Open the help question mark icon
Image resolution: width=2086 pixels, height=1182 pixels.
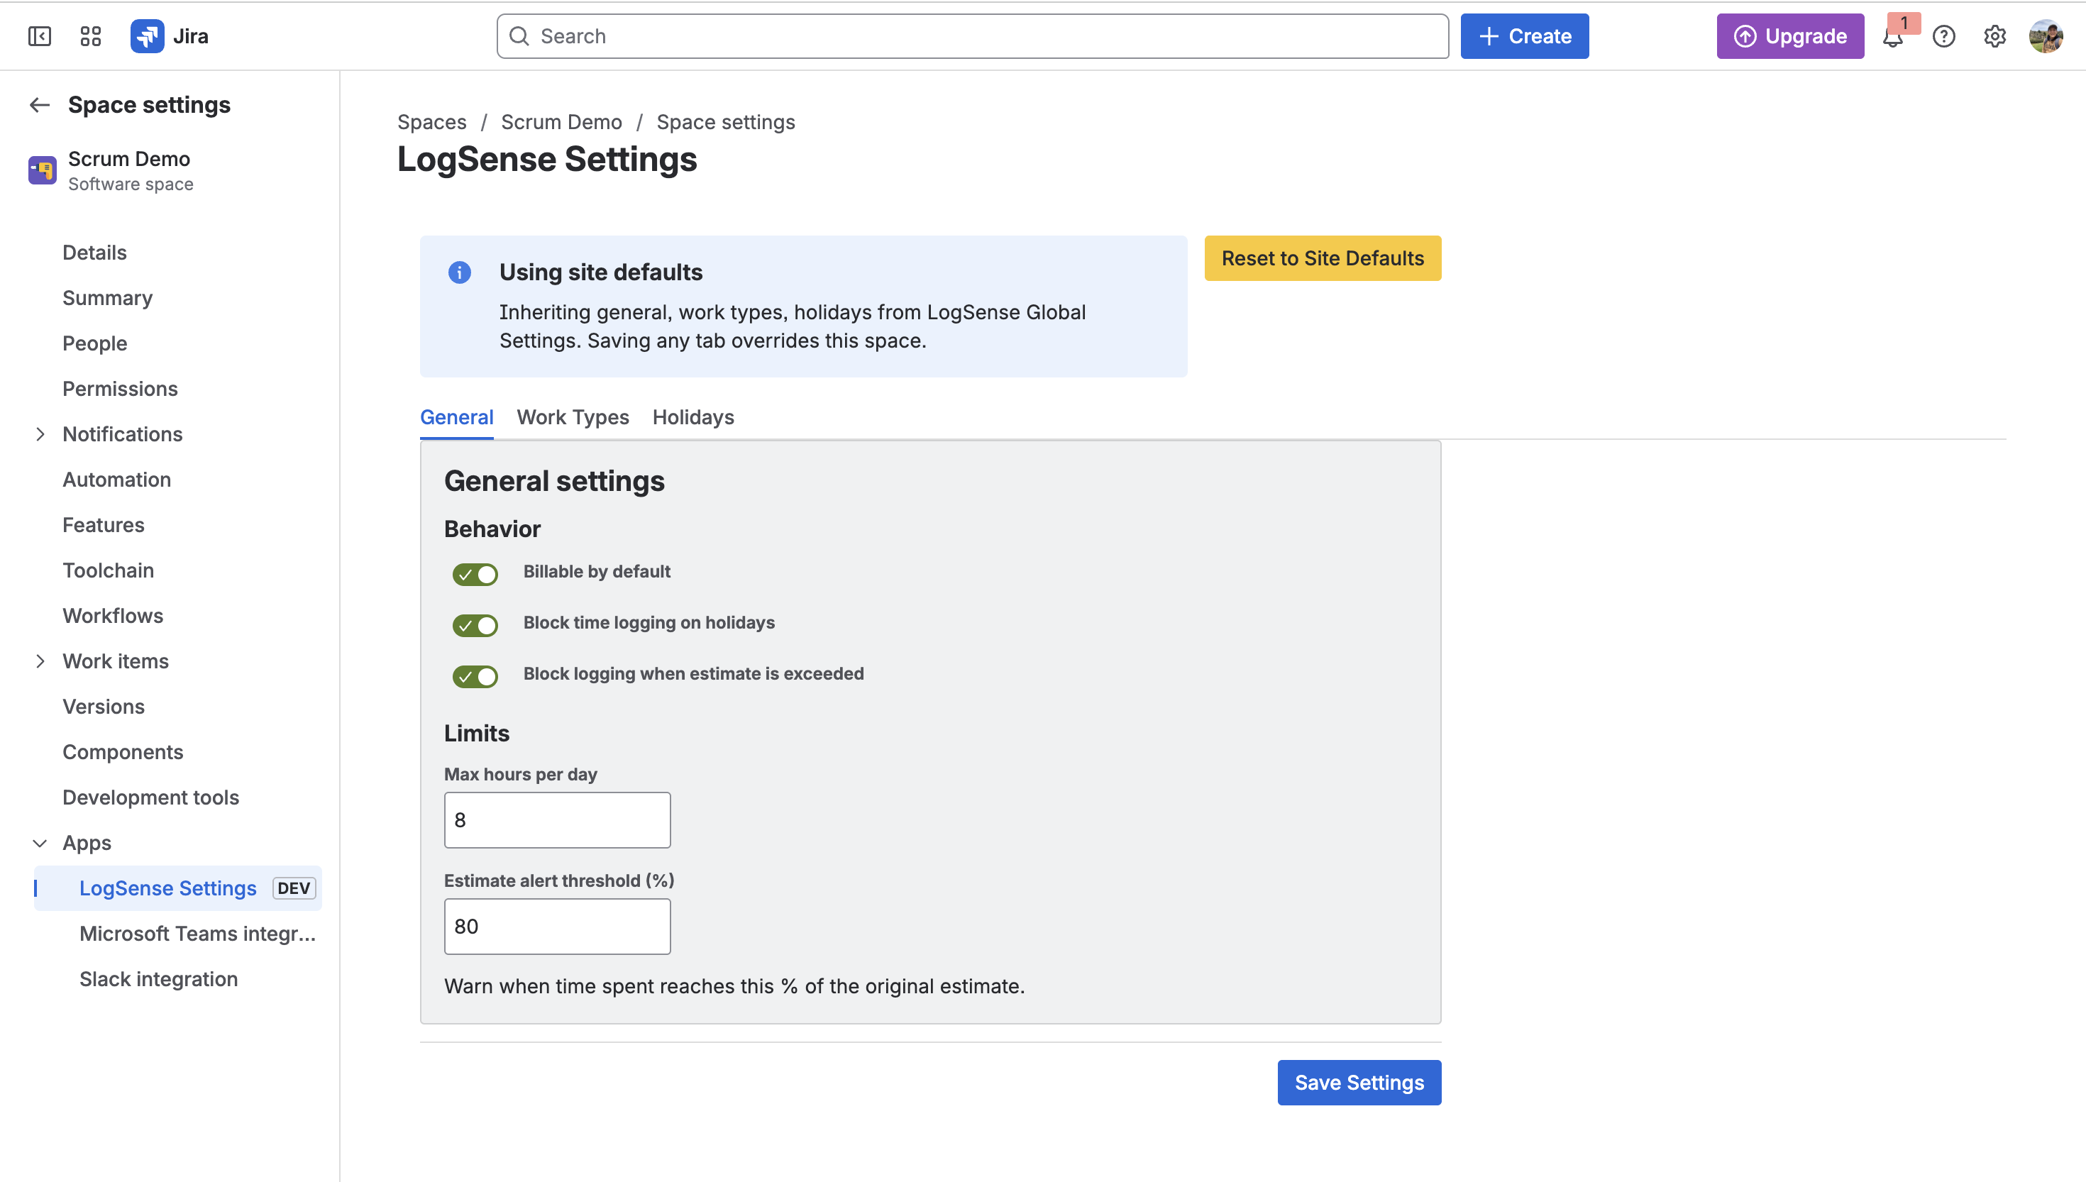(1944, 36)
